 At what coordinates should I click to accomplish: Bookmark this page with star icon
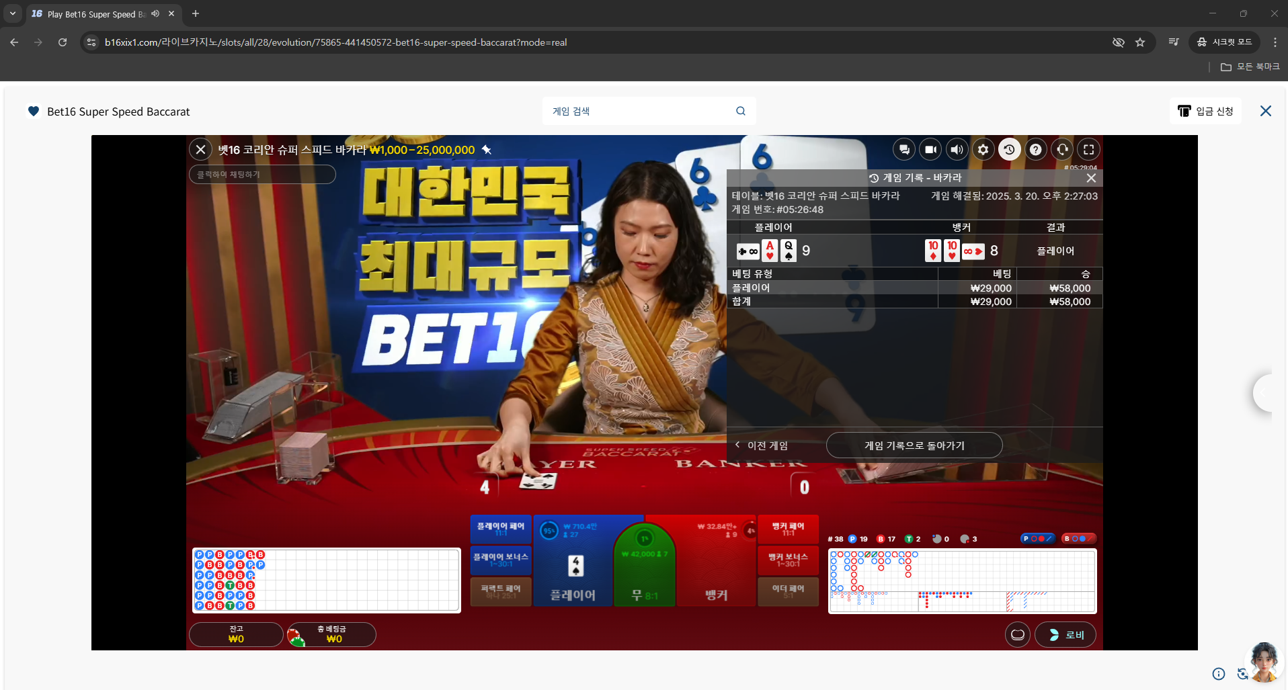pos(1140,42)
